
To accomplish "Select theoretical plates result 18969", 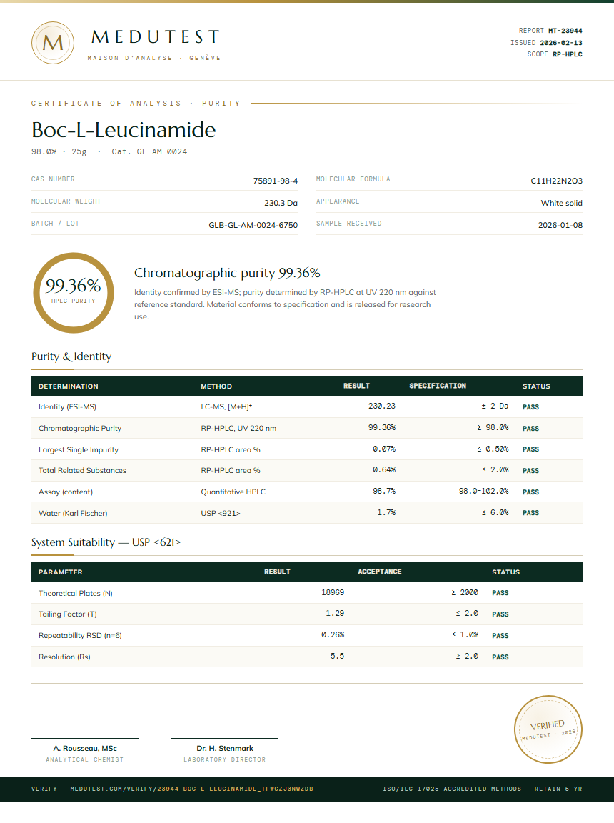I will pos(333,592).
